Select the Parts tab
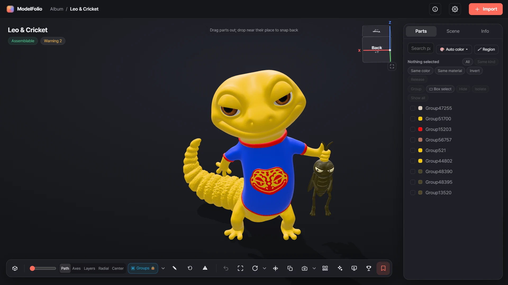 pyautogui.click(x=421, y=31)
